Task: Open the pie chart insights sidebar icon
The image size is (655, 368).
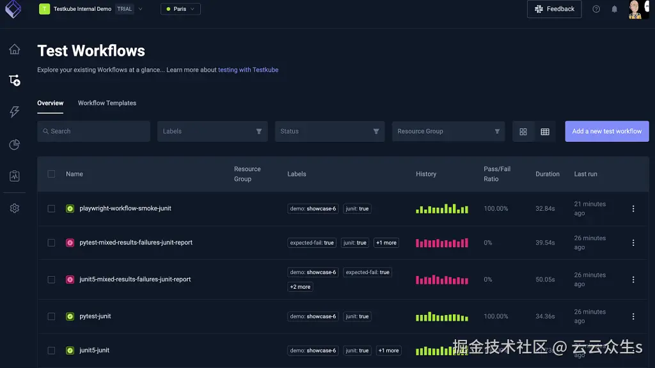Action: click(x=14, y=144)
